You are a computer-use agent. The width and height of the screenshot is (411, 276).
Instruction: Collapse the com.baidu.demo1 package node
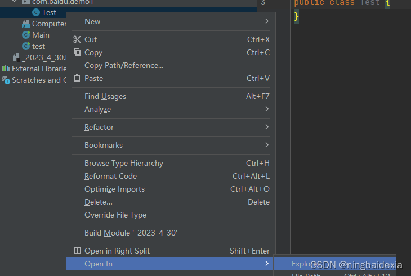15,2
